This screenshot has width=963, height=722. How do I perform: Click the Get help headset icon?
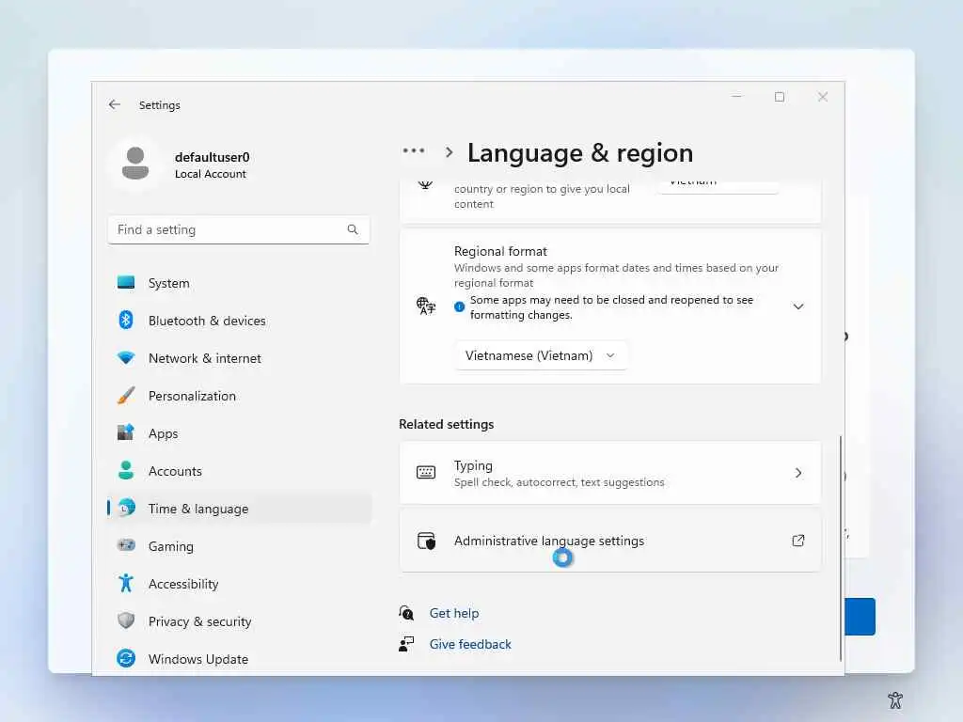click(x=406, y=613)
